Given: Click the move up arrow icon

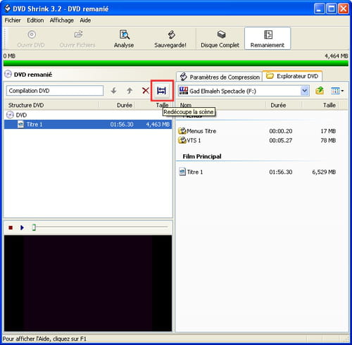Looking at the screenshot, I should 130,91.
